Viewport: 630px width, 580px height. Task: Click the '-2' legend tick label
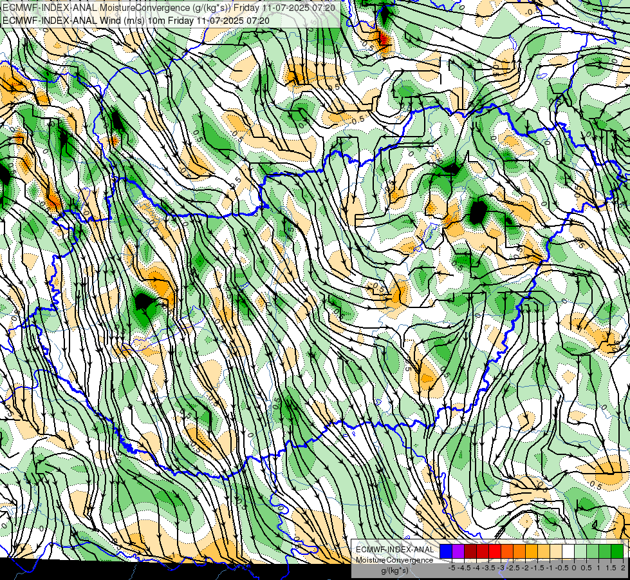[x=525, y=568]
